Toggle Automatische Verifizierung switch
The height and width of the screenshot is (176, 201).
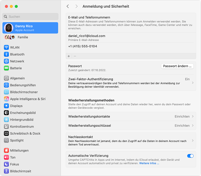[x=190, y=156]
